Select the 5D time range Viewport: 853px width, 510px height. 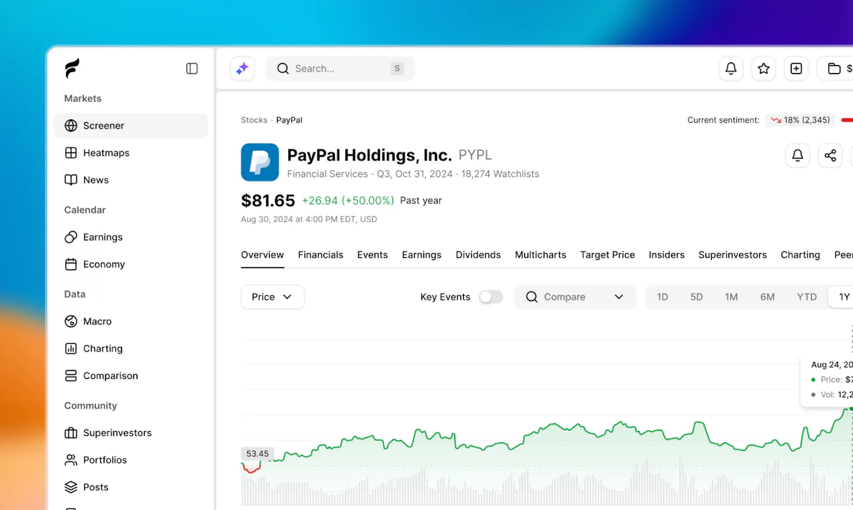coord(696,297)
